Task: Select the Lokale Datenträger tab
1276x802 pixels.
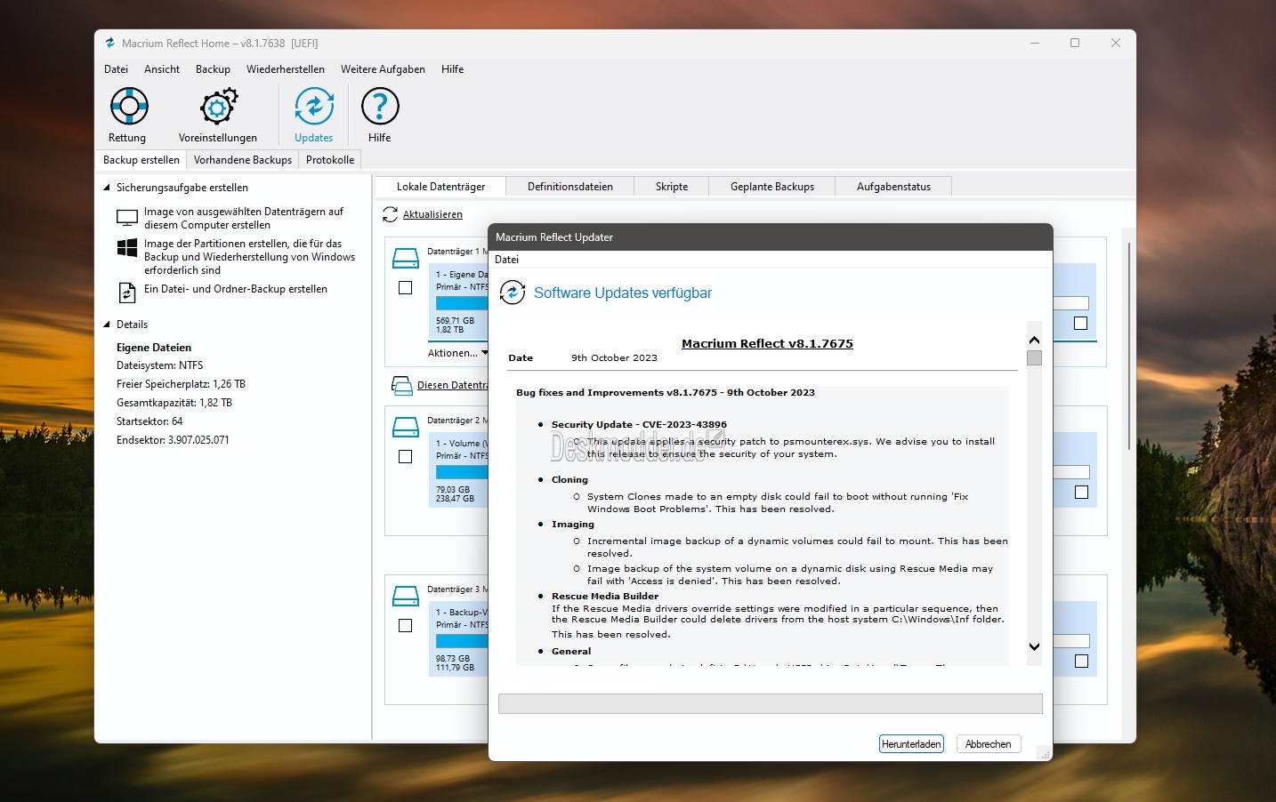Action: [x=440, y=187]
